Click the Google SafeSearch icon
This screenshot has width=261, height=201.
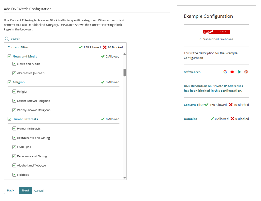225,72
